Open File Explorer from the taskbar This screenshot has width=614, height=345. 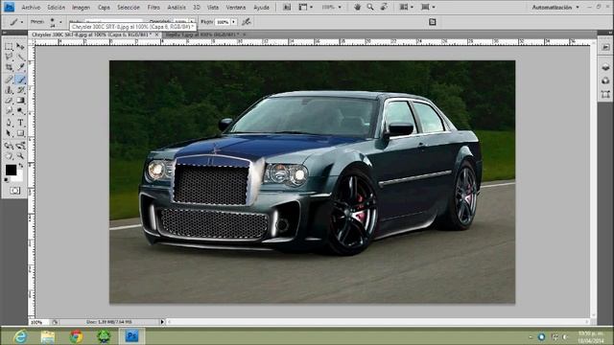pyautogui.click(x=48, y=336)
